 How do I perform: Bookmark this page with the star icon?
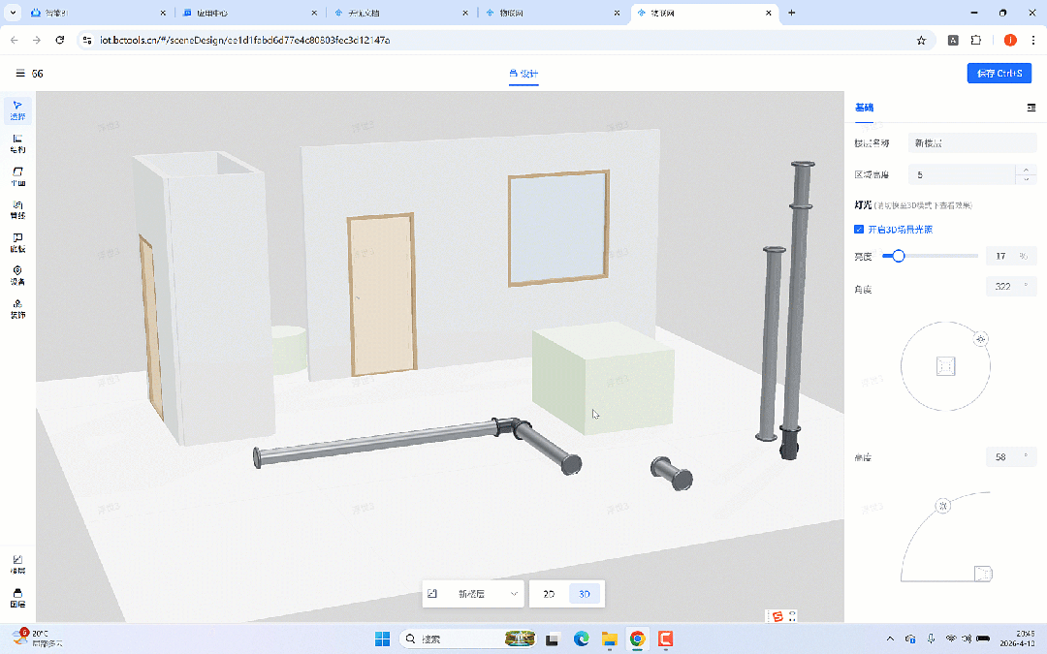(922, 40)
